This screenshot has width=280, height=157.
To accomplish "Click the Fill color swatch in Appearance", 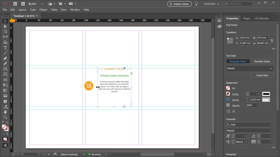I will pyautogui.click(x=228, y=88).
